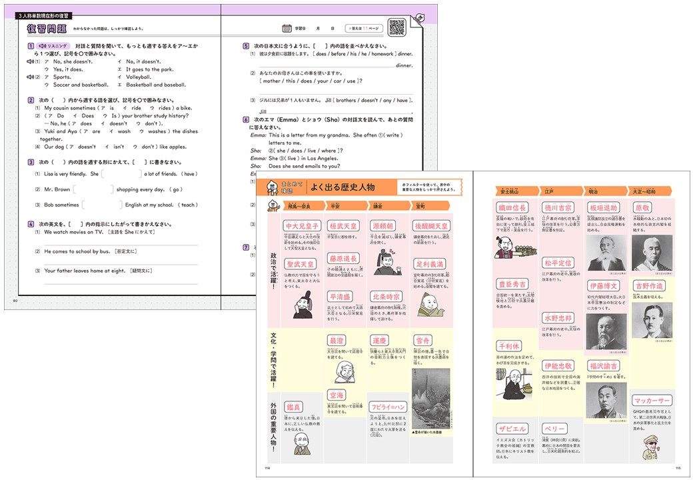Viewport: 693px width, 480px height.
Task: Click the blank after 'Bob sometimes'
Action: coord(102,205)
